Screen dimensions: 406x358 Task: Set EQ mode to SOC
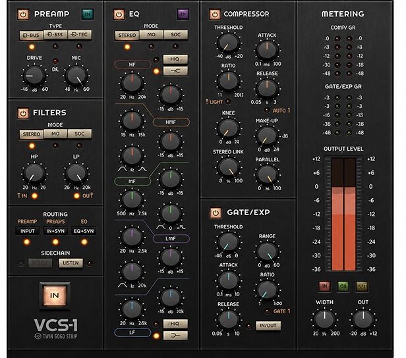[175, 35]
